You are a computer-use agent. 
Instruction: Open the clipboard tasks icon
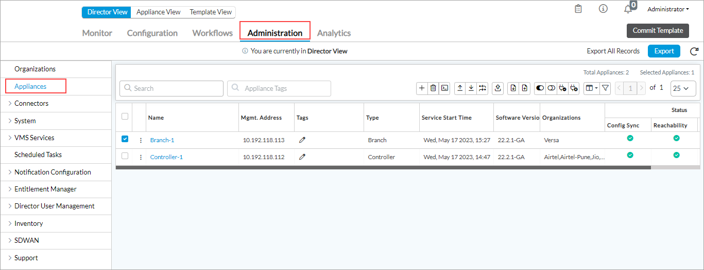[x=578, y=9]
